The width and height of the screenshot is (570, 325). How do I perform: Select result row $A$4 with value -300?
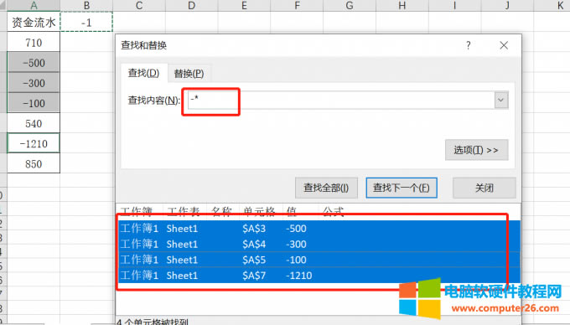pos(319,244)
